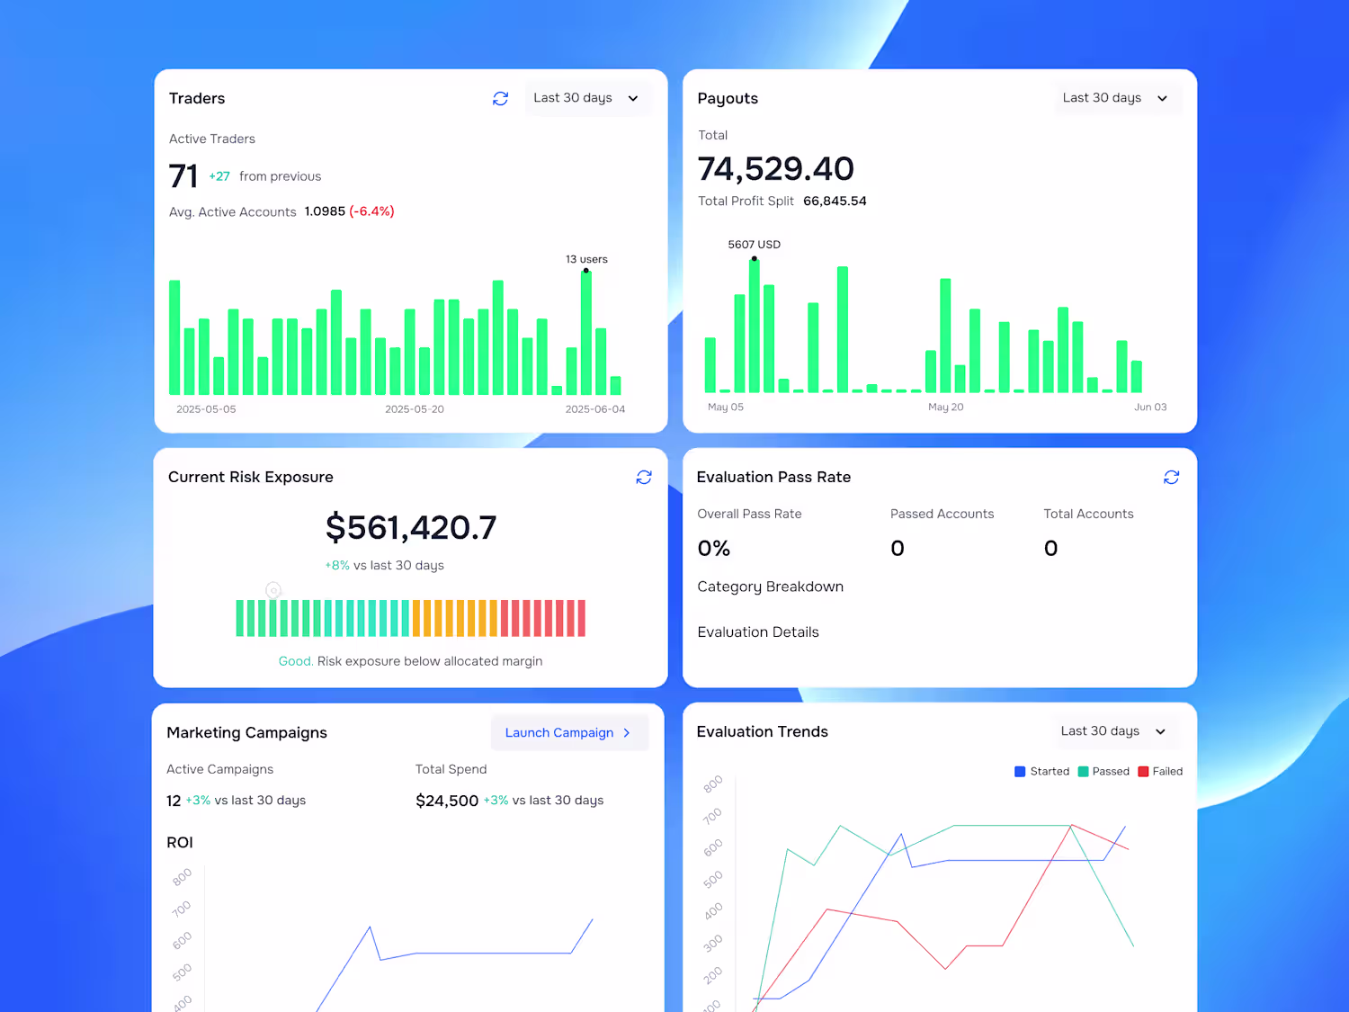The width and height of the screenshot is (1349, 1012).
Task: Open Traders Last 30 days dropdown
Action: coord(586,98)
